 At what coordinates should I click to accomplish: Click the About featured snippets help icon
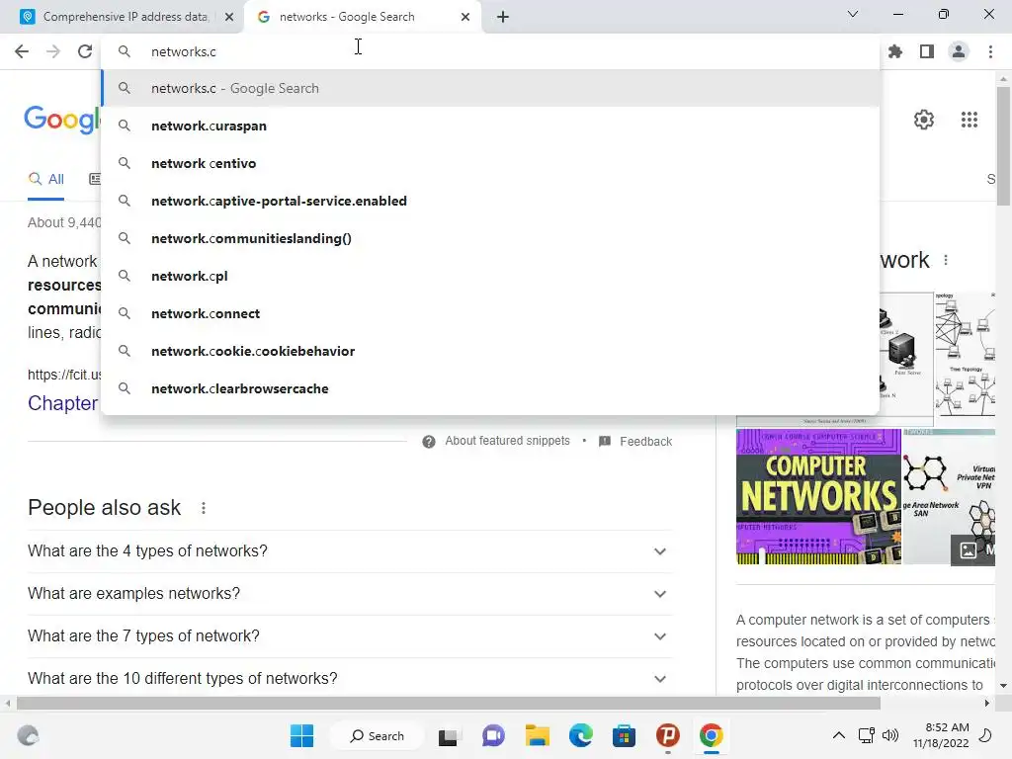429,442
